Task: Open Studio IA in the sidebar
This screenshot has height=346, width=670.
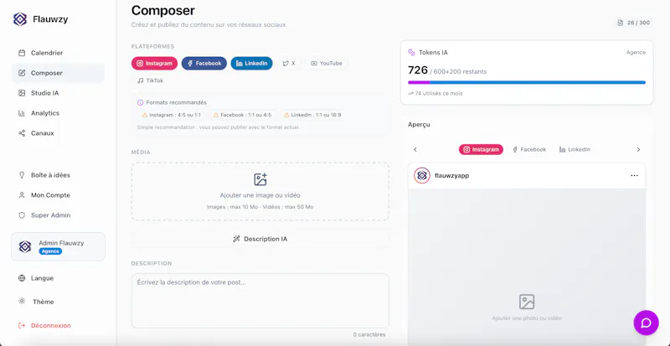Action: coord(58,93)
